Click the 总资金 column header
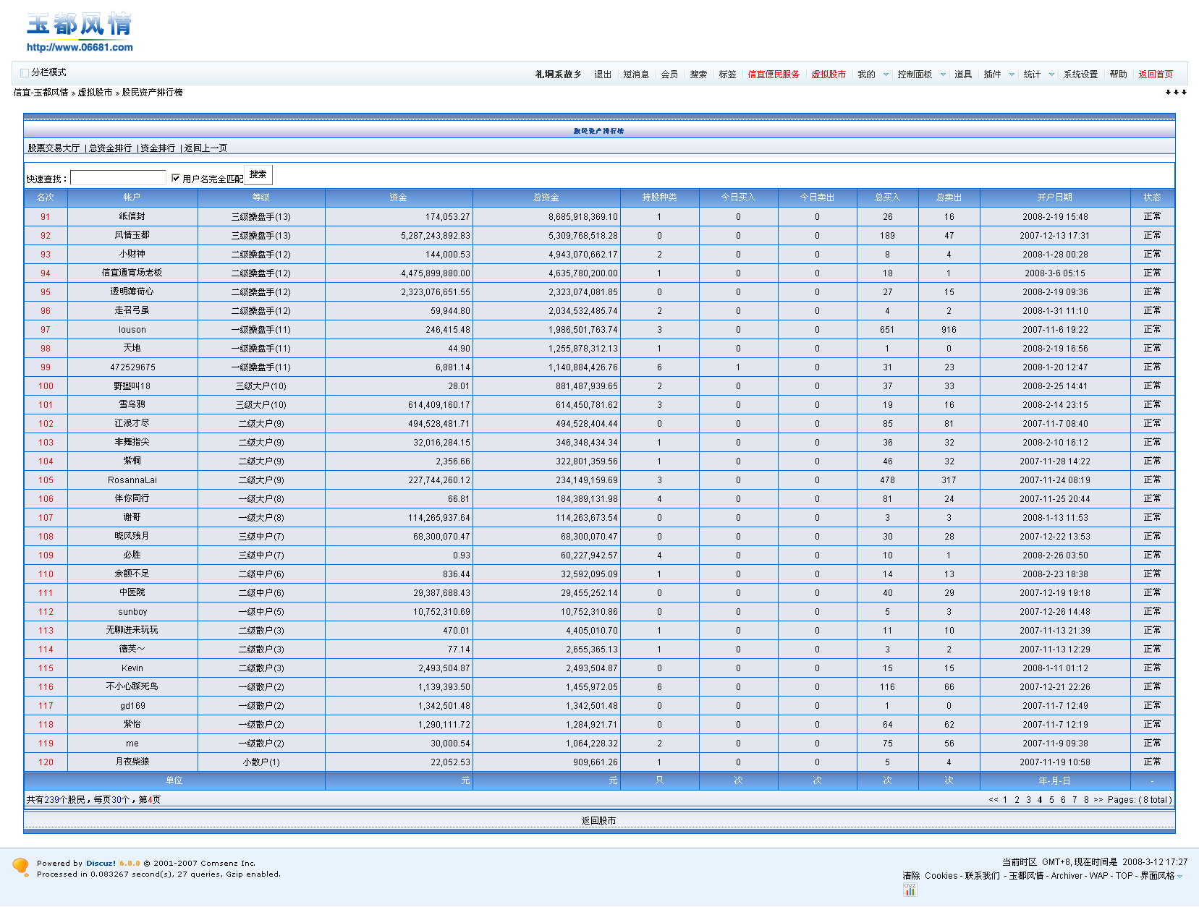 click(546, 197)
